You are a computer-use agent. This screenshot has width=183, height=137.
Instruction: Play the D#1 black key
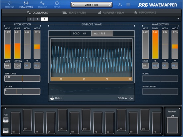click(x=27, y=120)
